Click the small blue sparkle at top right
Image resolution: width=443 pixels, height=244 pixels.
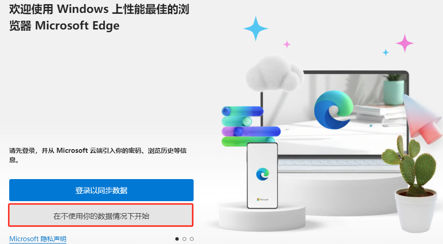point(386,52)
